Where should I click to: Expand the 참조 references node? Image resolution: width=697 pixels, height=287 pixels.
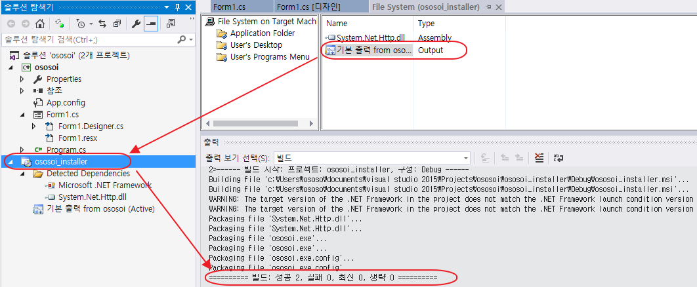point(22,91)
